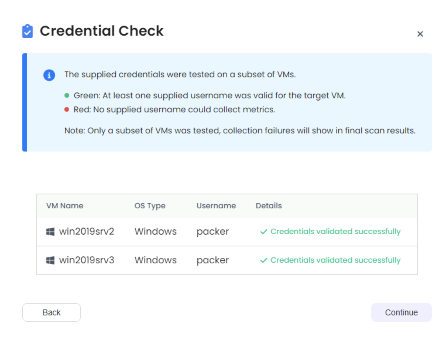Click the Credential Check clipboard icon
The width and height of the screenshot is (446, 337).
[28, 31]
